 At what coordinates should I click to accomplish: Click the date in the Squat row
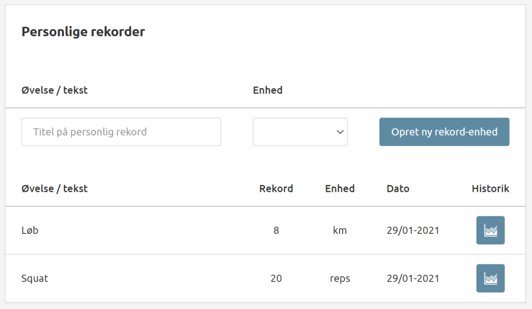click(413, 278)
